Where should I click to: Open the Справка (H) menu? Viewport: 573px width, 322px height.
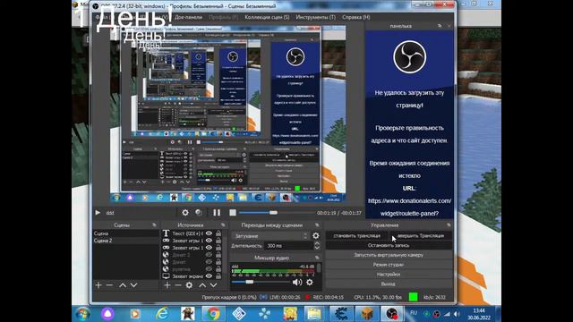click(356, 17)
